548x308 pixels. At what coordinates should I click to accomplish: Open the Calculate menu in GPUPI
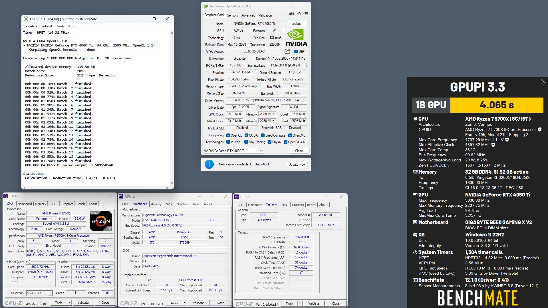30,26
